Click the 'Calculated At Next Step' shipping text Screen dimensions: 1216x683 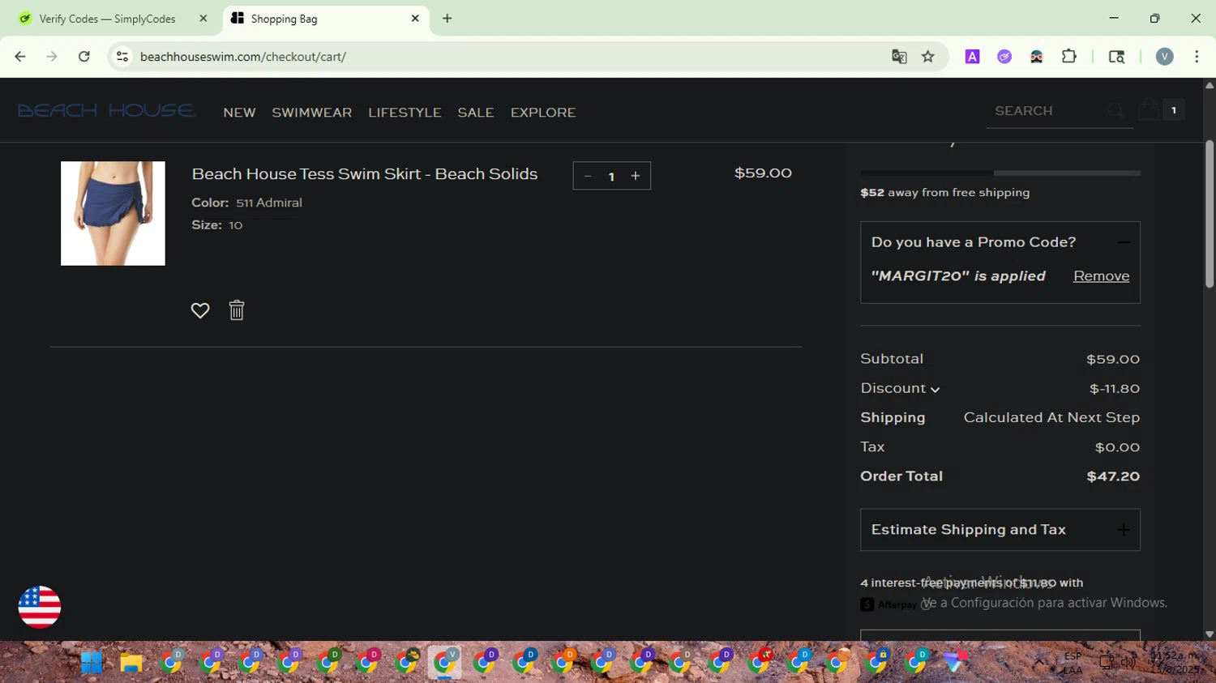click(x=1051, y=418)
